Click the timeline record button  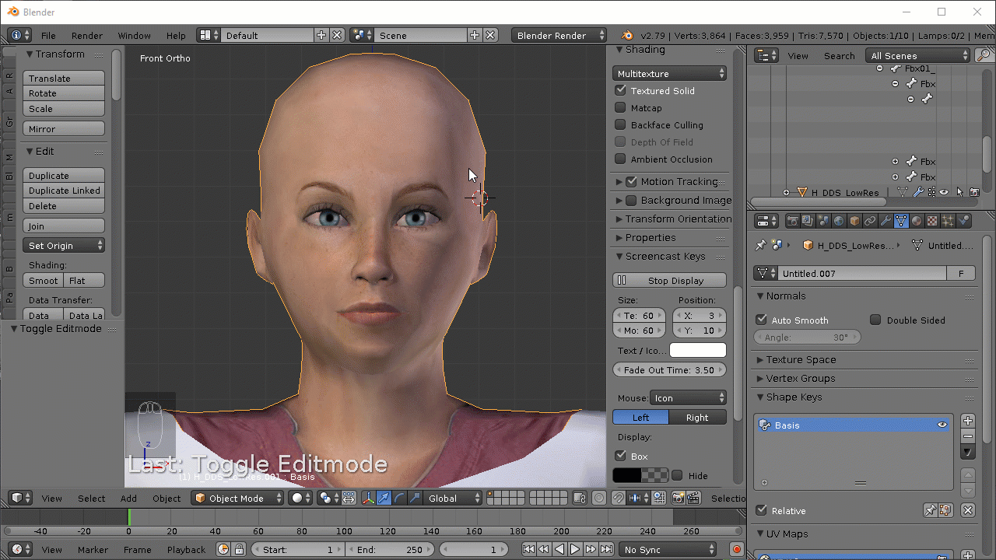click(736, 549)
